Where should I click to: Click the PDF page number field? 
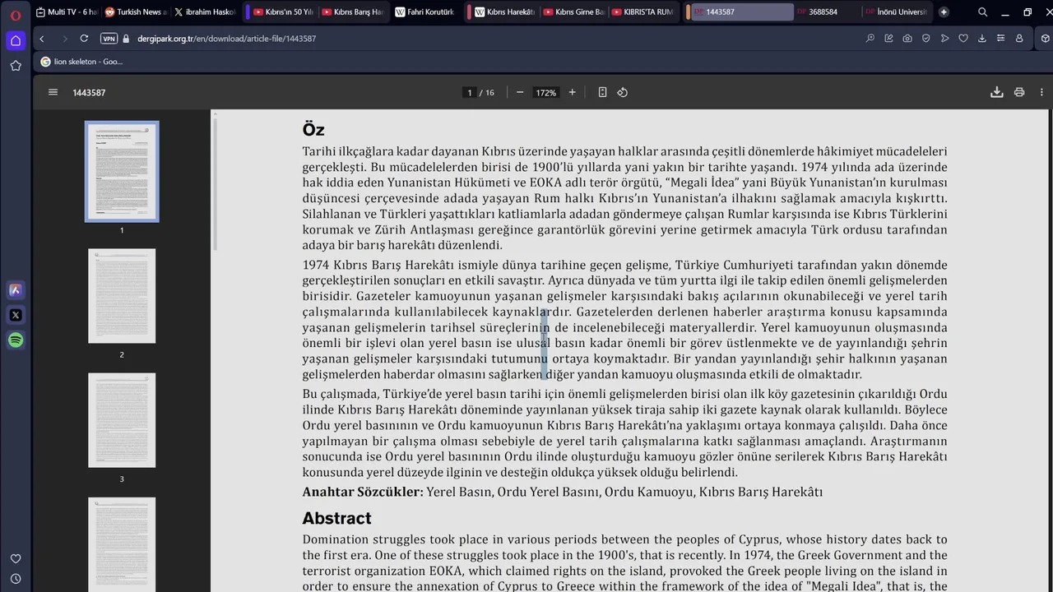click(470, 93)
